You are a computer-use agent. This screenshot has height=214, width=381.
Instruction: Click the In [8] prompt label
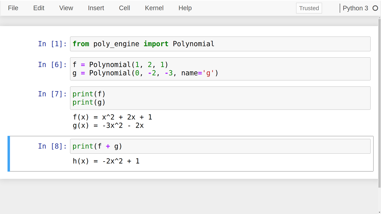pyautogui.click(x=52, y=146)
